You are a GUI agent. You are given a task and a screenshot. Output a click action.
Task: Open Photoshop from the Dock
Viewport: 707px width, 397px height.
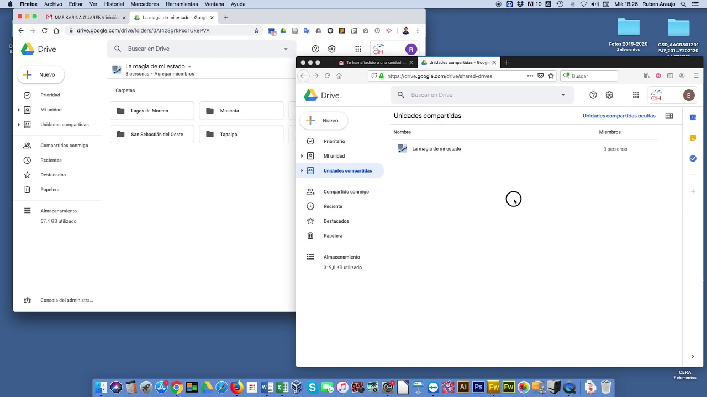[478, 388]
